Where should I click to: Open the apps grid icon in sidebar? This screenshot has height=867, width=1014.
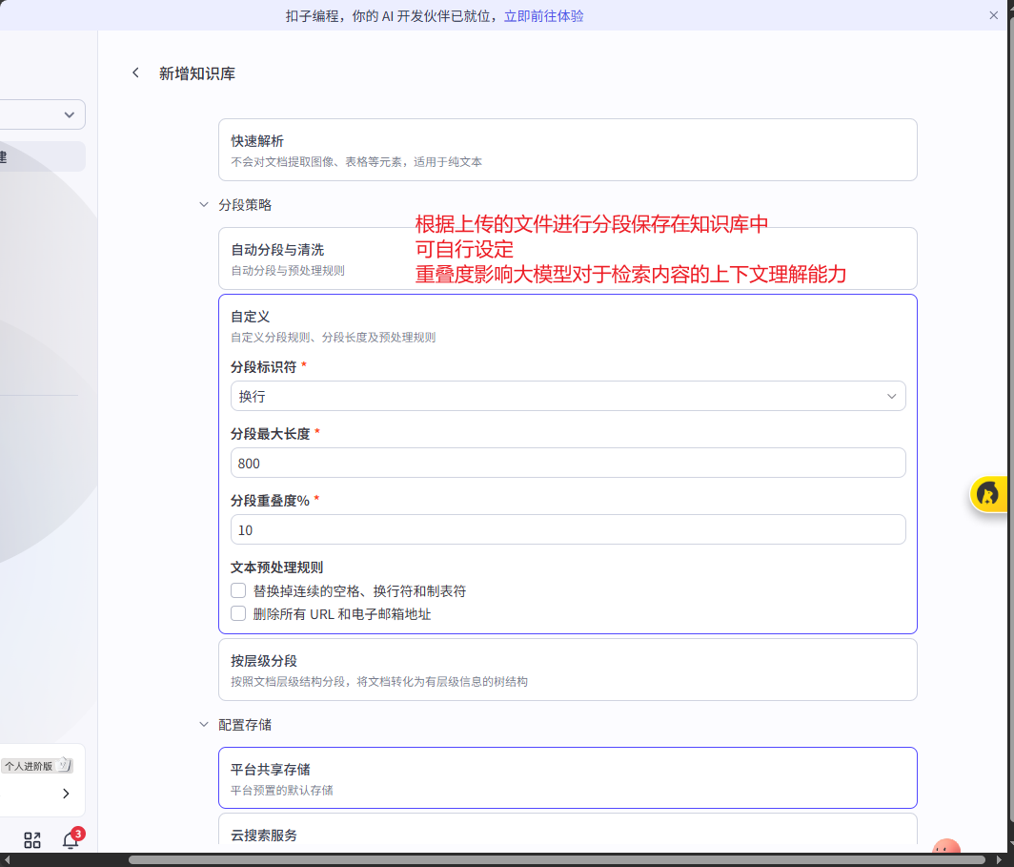[31, 840]
